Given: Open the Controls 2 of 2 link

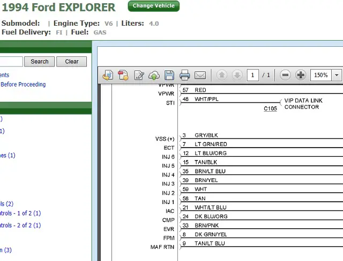Looking at the screenshot, I should pyautogui.click(x=20, y=225).
